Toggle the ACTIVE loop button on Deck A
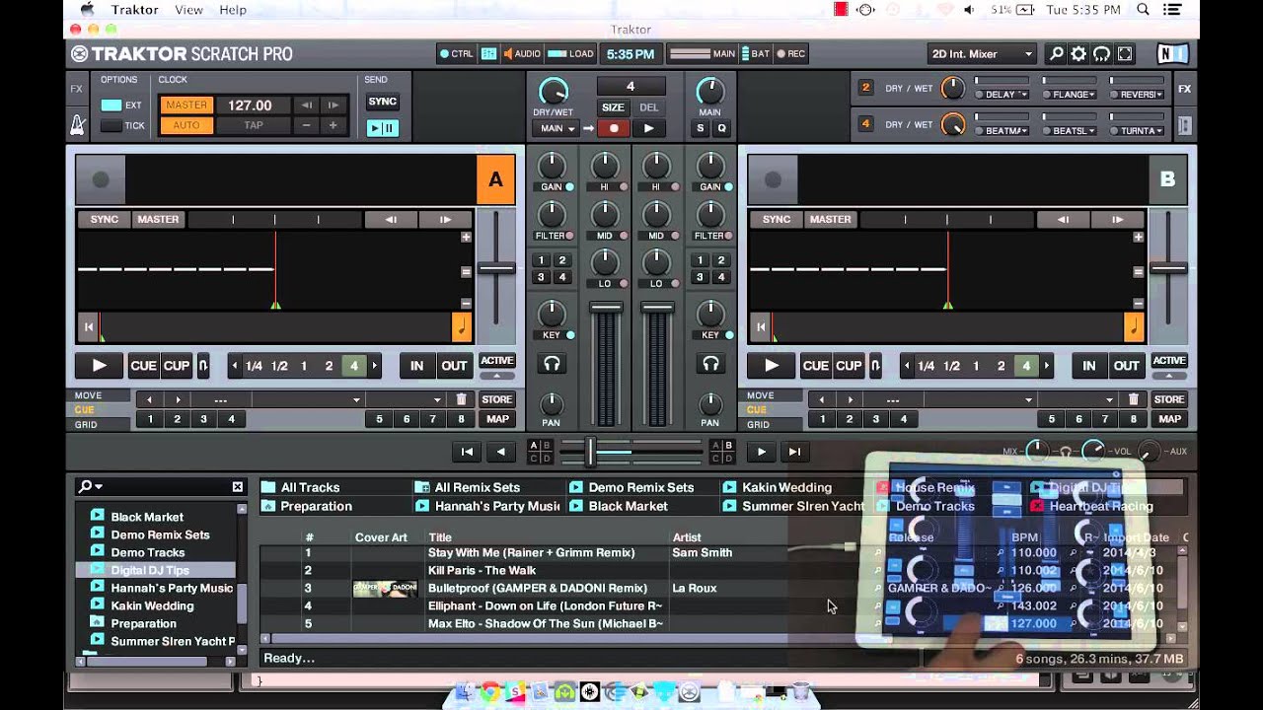 point(496,361)
